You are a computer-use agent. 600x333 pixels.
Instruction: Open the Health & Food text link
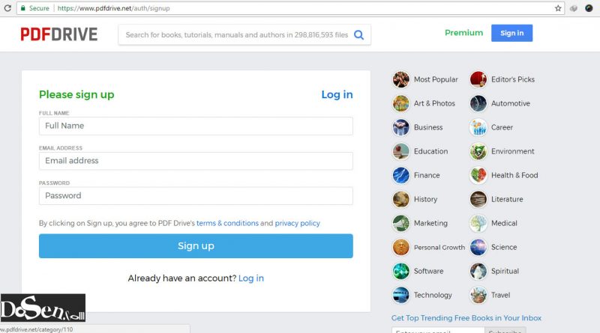pyautogui.click(x=514, y=175)
